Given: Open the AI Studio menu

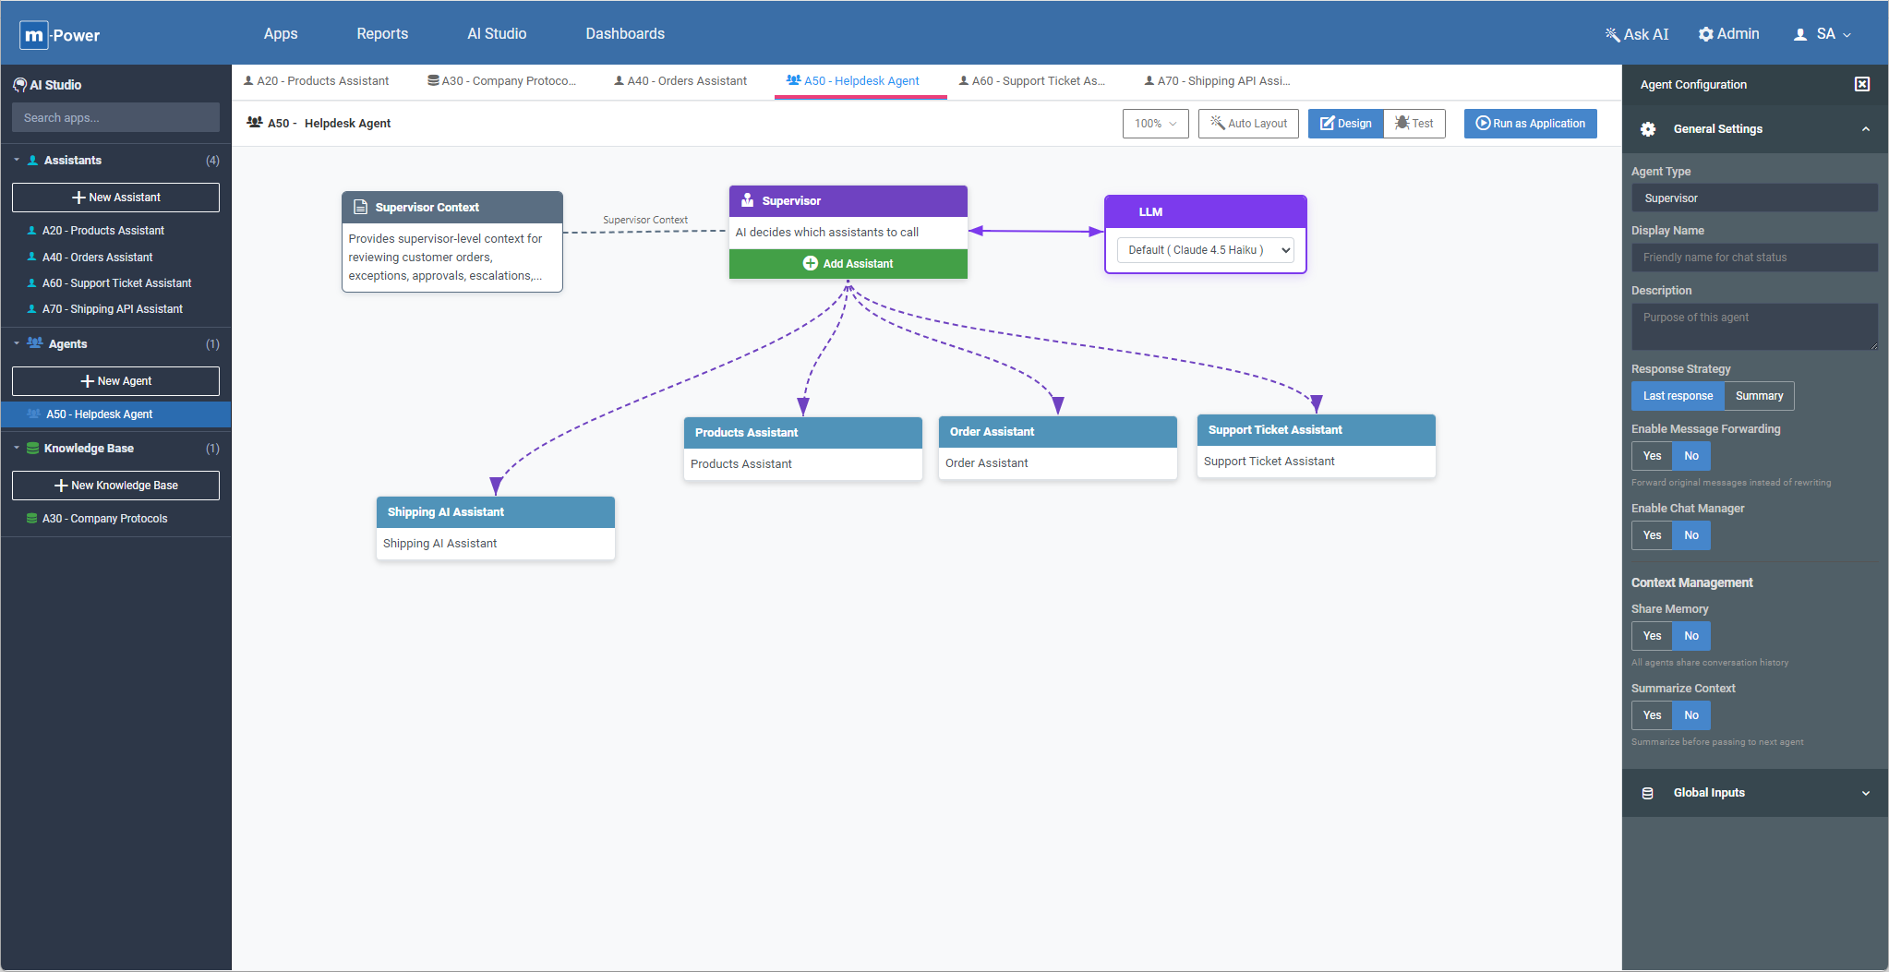Looking at the screenshot, I should 497,33.
